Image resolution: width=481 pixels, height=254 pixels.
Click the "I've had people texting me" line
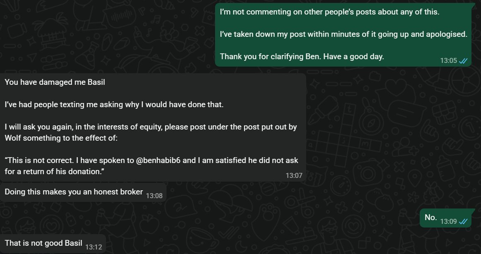(x=114, y=104)
